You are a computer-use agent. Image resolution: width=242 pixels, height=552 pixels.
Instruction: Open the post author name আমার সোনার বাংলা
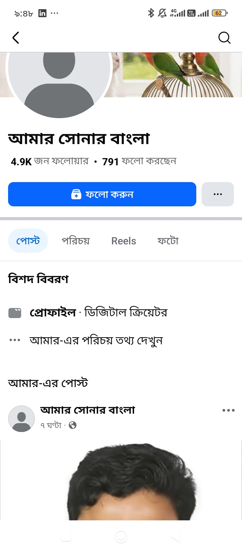pyautogui.click(x=87, y=410)
